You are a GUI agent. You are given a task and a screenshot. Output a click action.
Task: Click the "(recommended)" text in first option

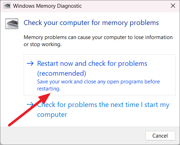pyautogui.click(x=61, y=73)
